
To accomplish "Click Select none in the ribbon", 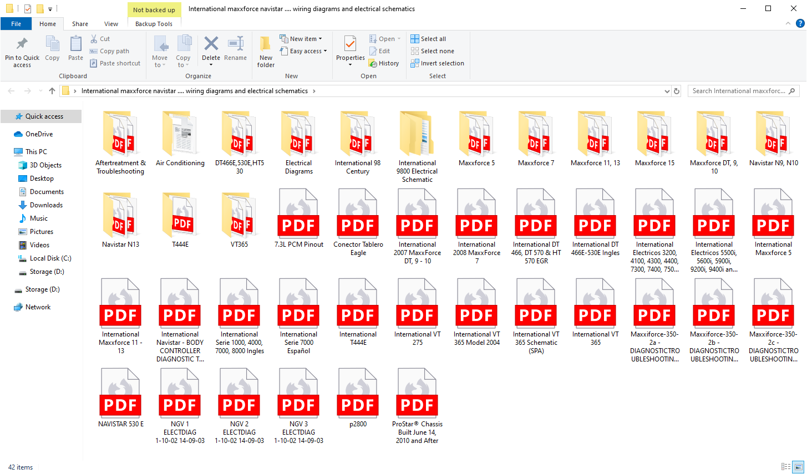I will point(432,51).
